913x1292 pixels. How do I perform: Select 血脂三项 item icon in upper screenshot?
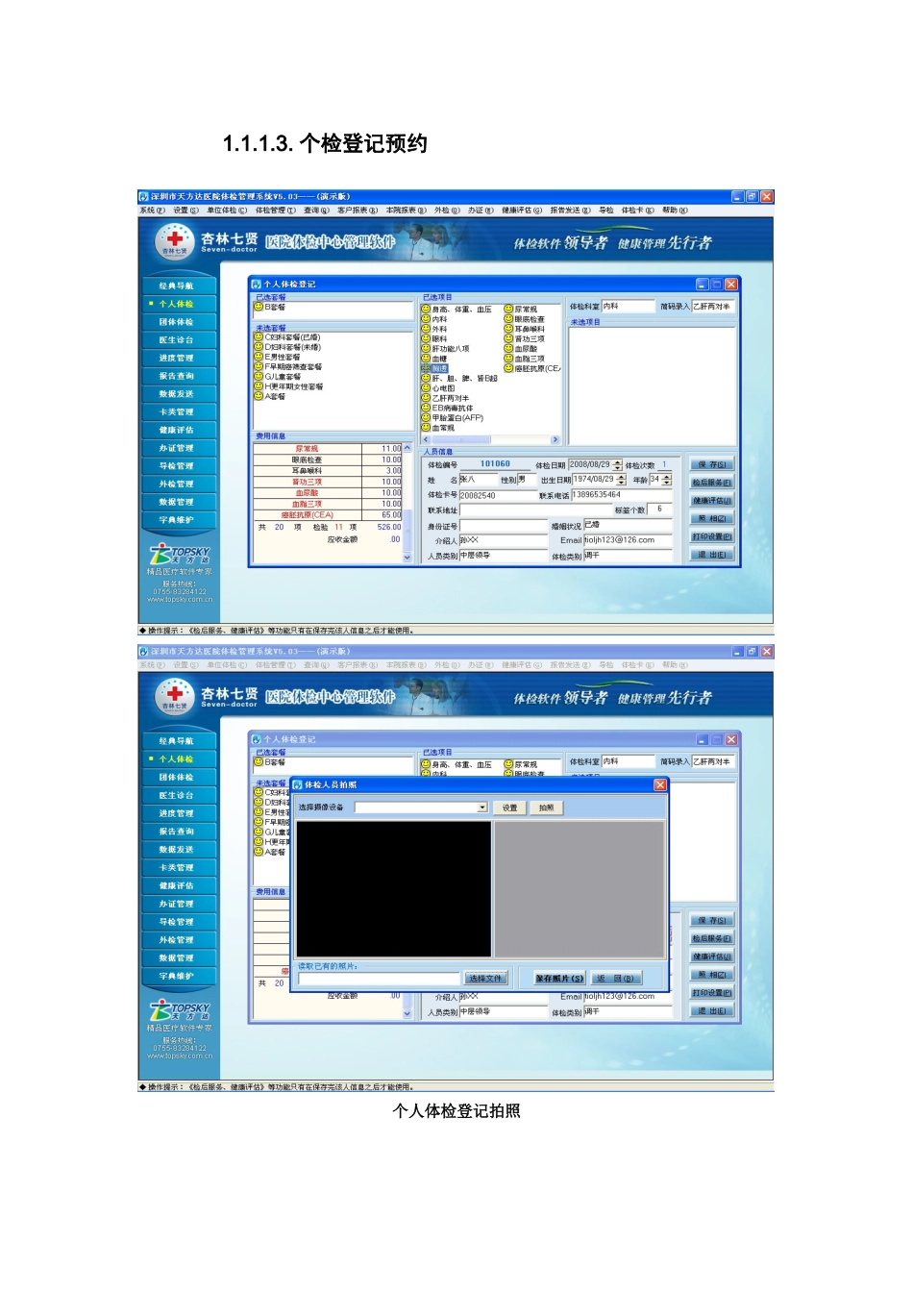(x=508, y=359)
